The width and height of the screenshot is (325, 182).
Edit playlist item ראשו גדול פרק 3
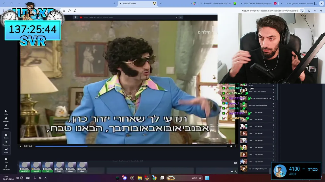tap(273, 125)
